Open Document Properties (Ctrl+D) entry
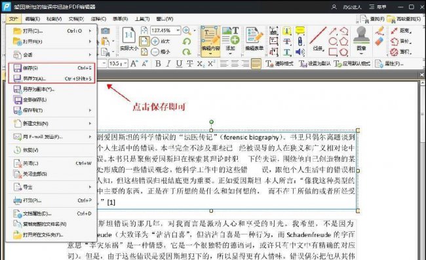The height and width of the screenshot is (260, 426). click(51, 214)
